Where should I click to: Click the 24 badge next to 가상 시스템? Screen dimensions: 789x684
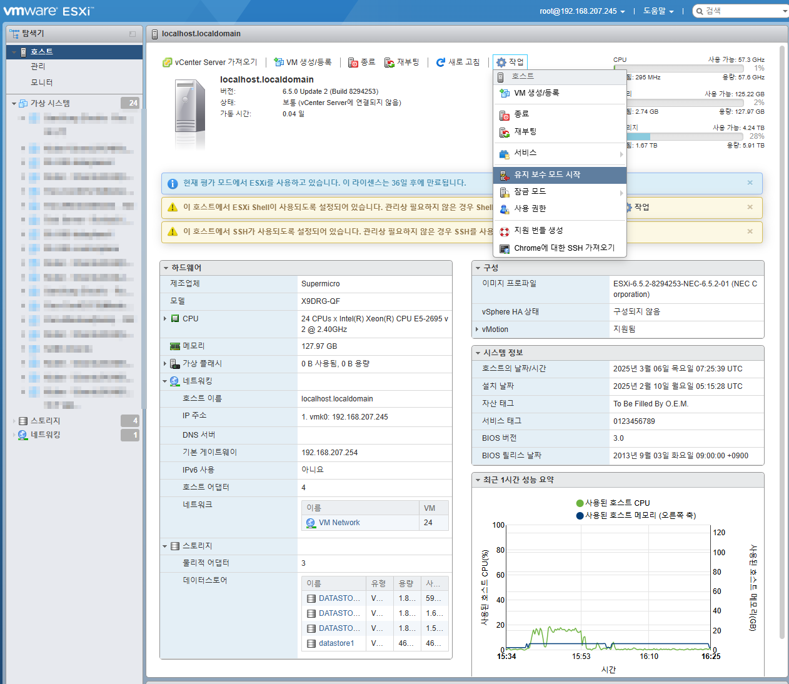tap(130, 103)
